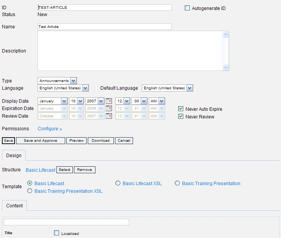This screenshot has width=281, height=238.
Task: Click the Description scrollbar up arrow
Action: (x=226, y=34)
